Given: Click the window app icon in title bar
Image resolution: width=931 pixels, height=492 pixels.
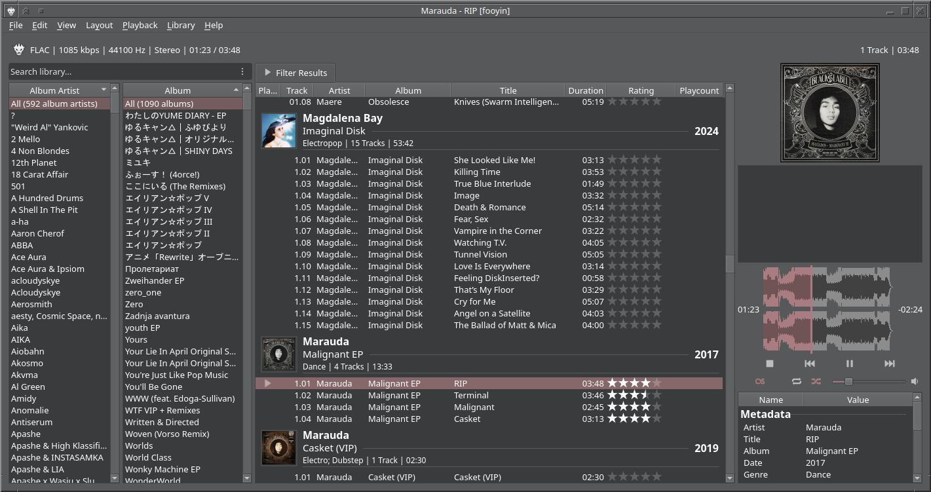Looking at the screenshot, I should [x=10, y=10].
